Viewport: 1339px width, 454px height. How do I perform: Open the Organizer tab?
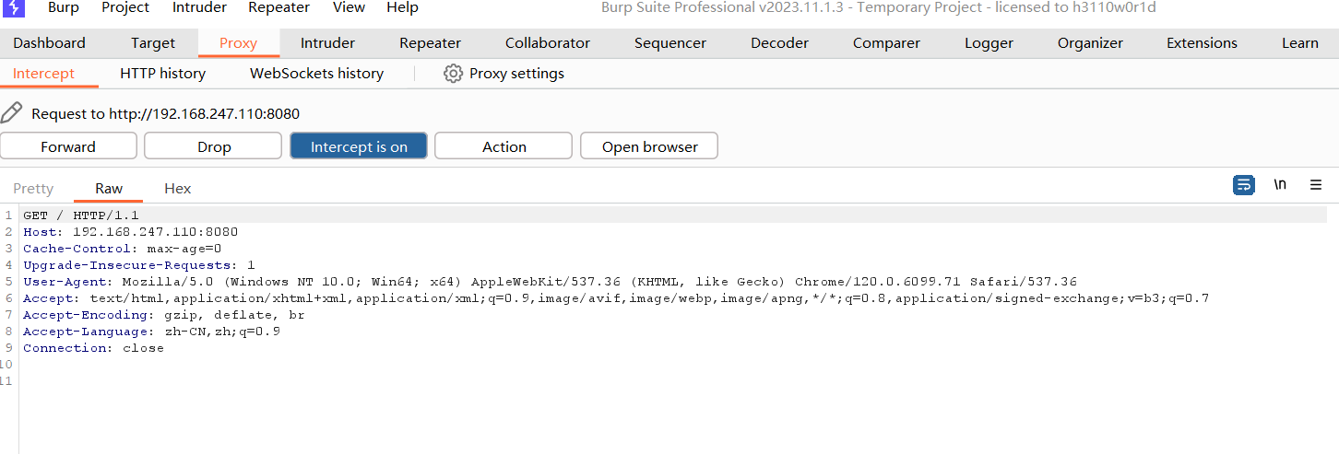(x=1090, y=43)
